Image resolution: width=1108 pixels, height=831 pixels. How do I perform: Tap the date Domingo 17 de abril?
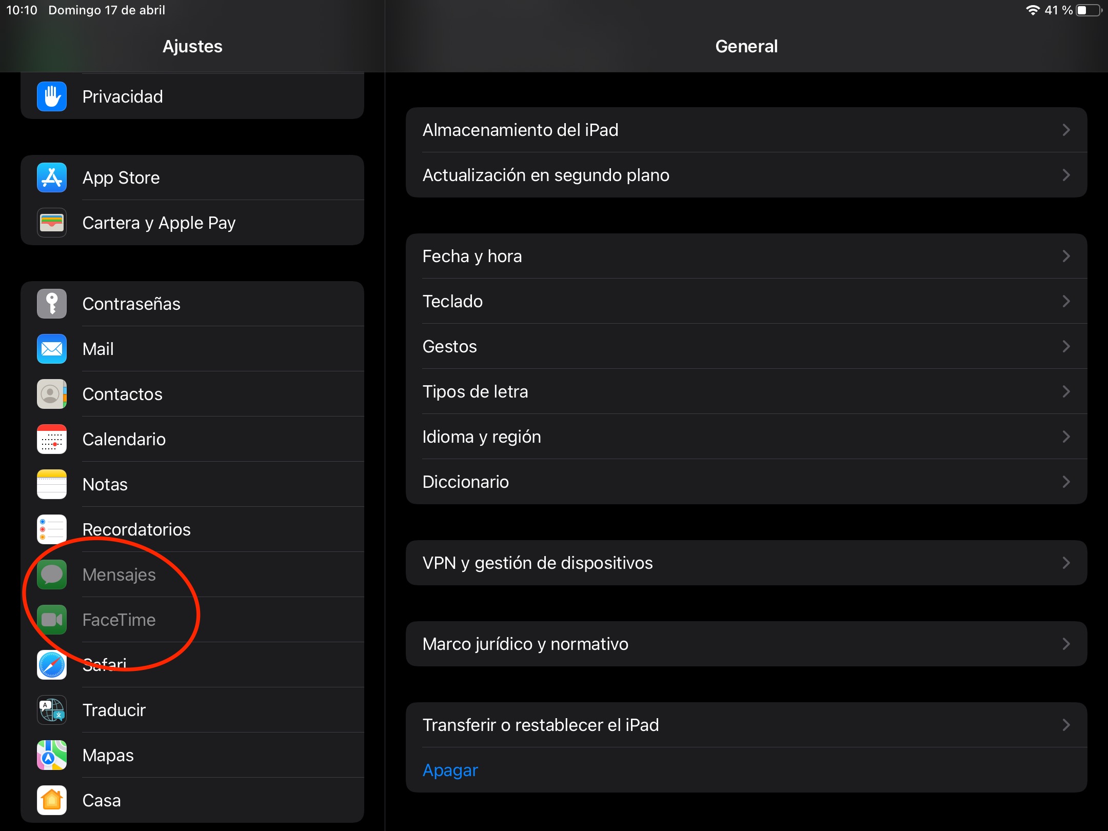[107, 10]
